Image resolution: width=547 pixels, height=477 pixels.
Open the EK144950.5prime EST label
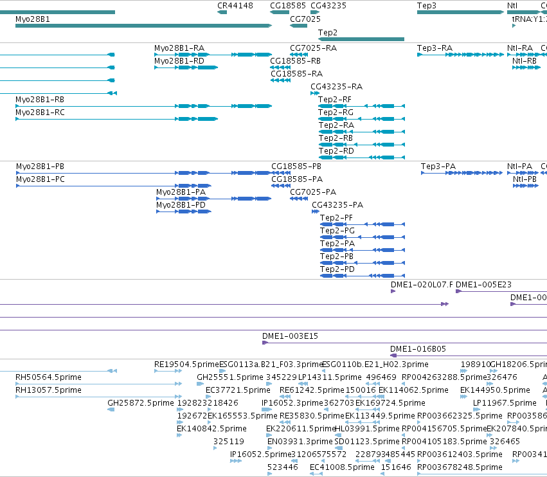point(495,390)
